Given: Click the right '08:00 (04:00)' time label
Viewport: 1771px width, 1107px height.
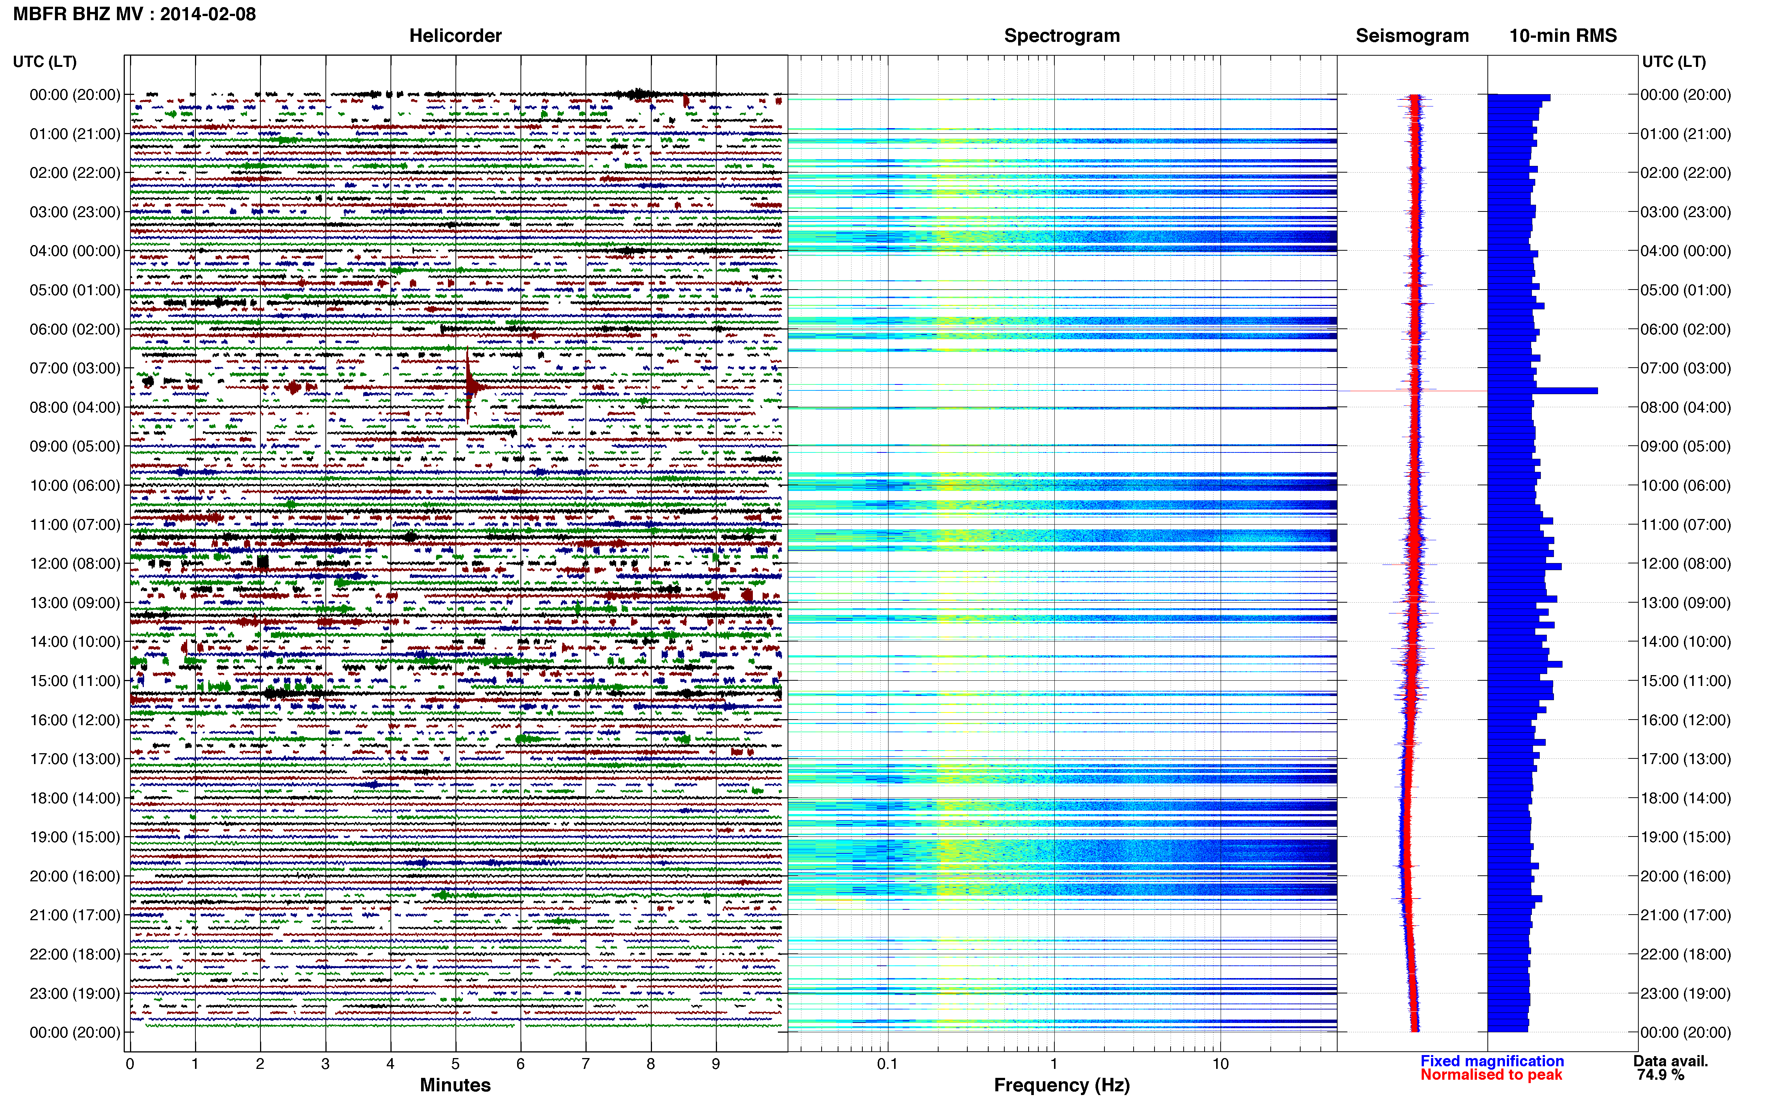Looking at the screenshot, I should (1685, 407).
